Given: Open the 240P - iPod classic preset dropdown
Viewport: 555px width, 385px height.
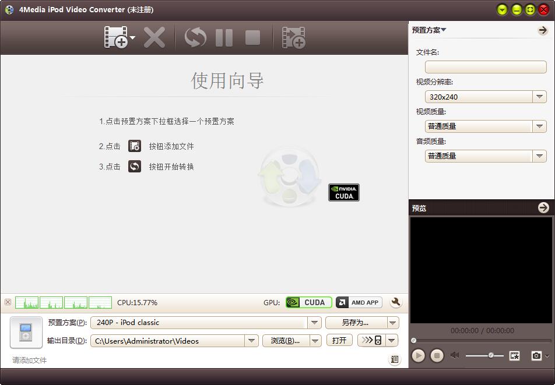Looking at the screenshot, I should tap(314, 322).
